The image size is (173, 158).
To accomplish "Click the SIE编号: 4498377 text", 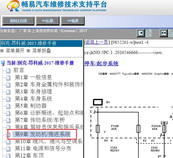I will point(109,74).
